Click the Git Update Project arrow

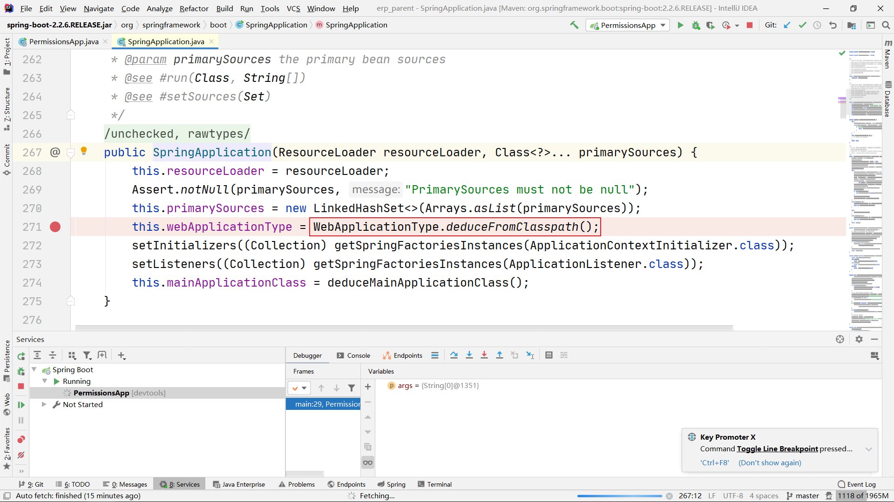click(787, 25)
